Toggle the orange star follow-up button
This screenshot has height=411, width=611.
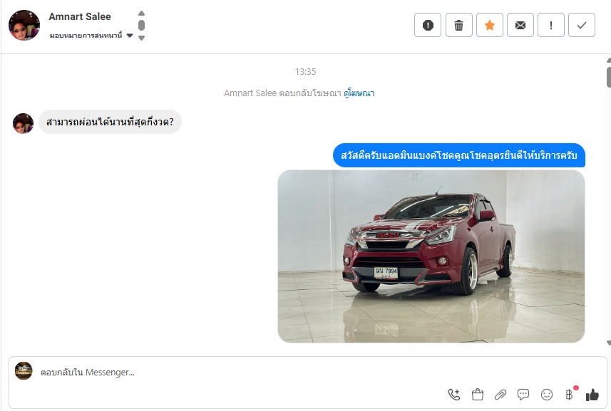click(489, 26)
